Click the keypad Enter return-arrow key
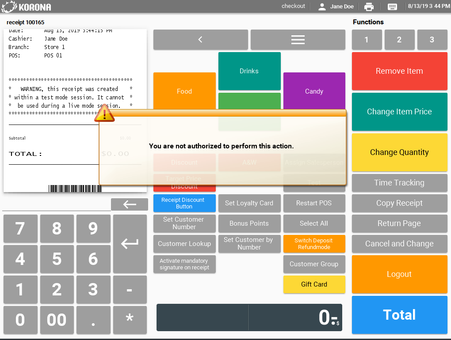451x340 pixels. [130, 244]
